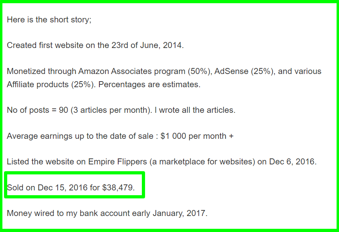Click the text 'Amazon Associates program (50%)'
Image resolution: width=339 pixels, height=232 pixels.
click(144, 71)
